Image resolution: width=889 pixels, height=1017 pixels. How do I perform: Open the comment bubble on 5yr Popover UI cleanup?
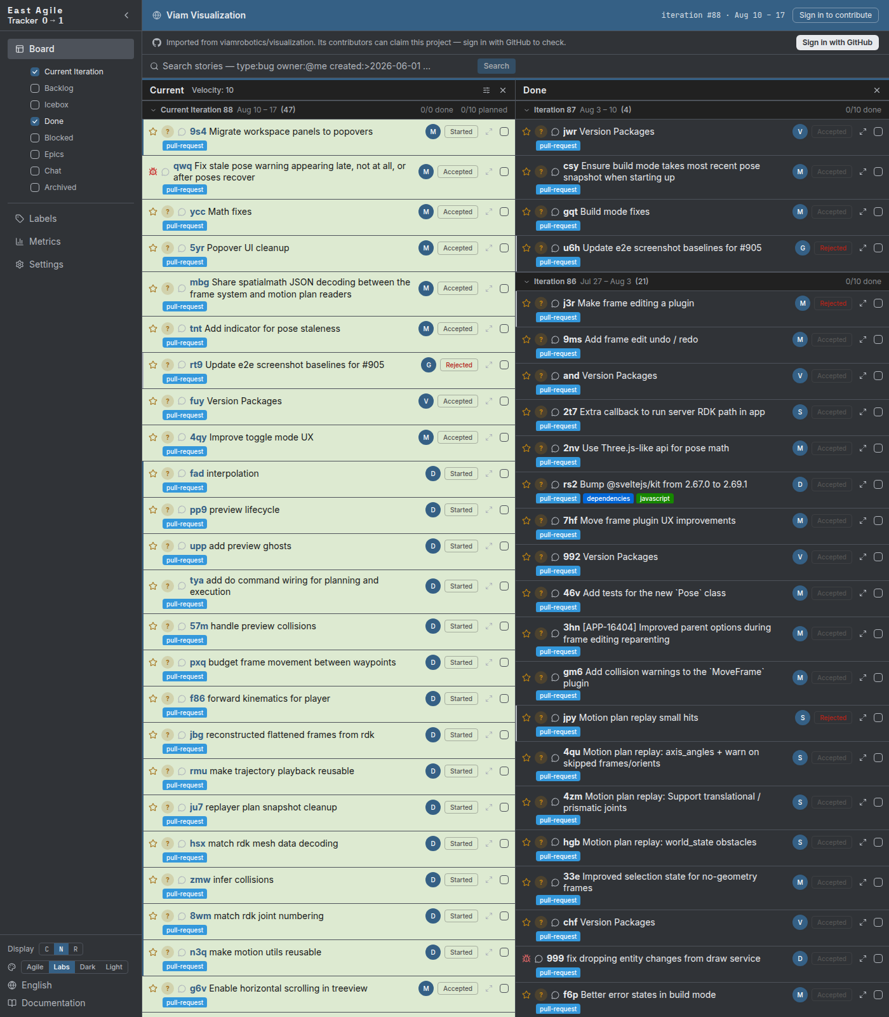click(182, 248)
